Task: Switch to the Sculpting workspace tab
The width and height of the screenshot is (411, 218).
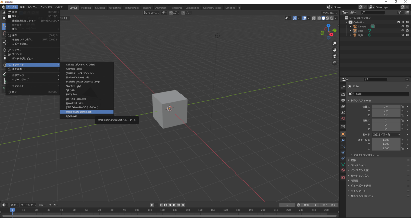Action: (x=100, y=8)
